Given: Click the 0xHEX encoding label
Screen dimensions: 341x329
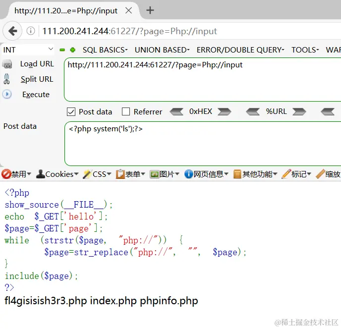Looking at the screenshot, I should (x=201, y=111).
